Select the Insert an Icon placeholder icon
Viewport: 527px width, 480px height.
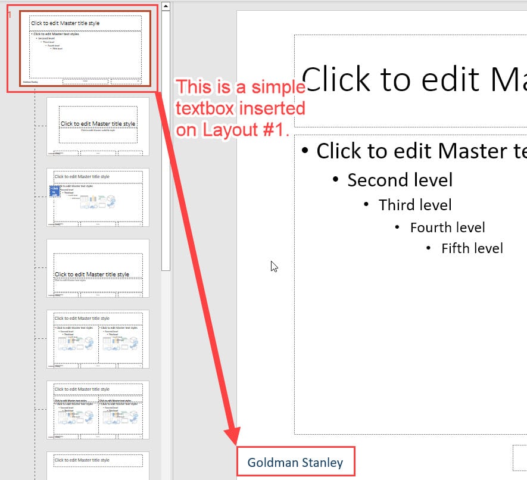pos(111,204)
